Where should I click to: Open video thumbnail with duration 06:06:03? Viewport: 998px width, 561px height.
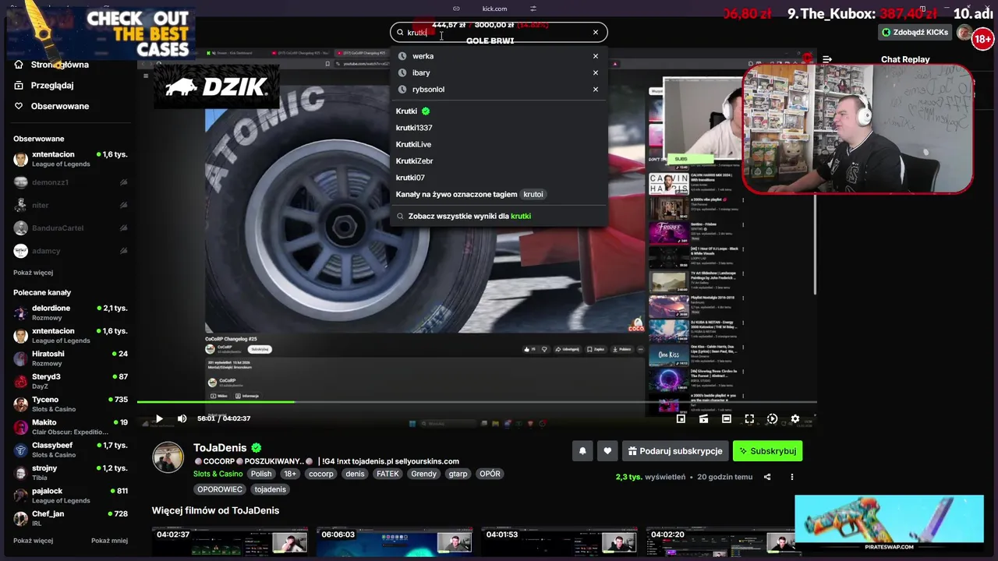395,543
